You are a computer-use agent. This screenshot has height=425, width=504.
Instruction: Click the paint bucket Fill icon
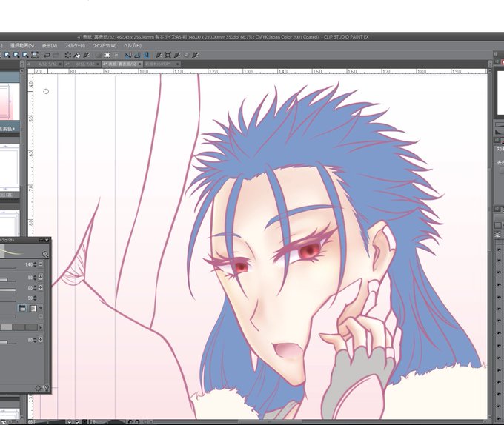point(77,56)
